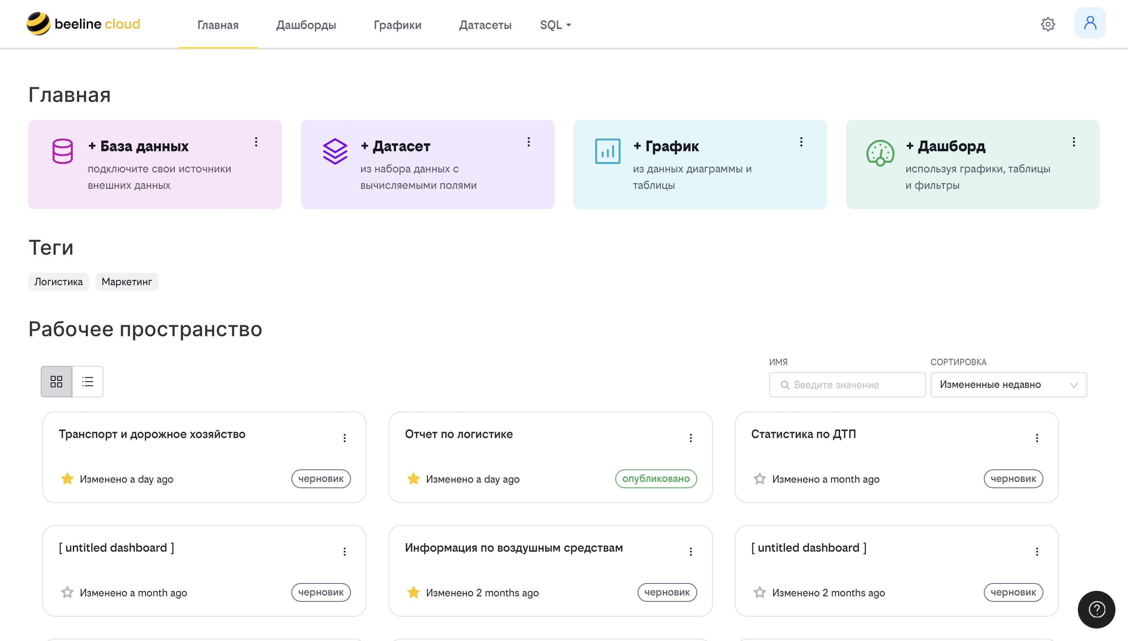Viewport: 1128px width, 641px height.
Task: Click the database cylinder icon
Action: pos(63,151)
